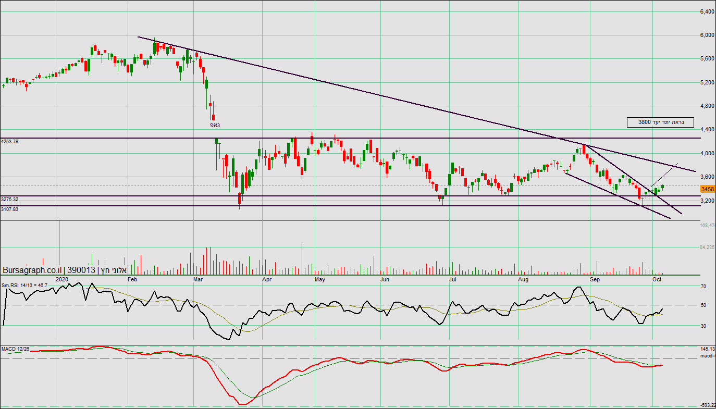This screenshot has height=409, width=716.
Task: Click the 4,800 price axis value
Action: pos(707,106)
